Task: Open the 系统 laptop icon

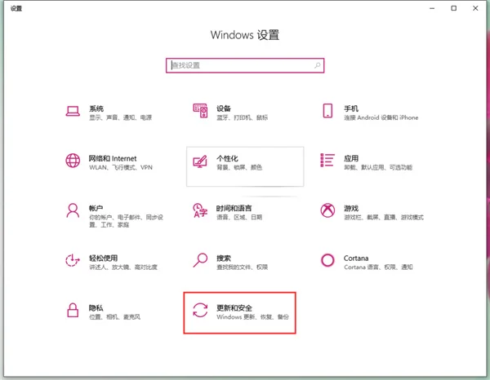Action: (73, 111)
